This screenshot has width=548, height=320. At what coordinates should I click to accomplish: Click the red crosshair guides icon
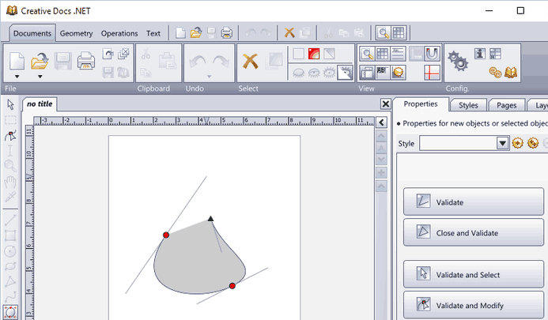click(x=432, y=73)
